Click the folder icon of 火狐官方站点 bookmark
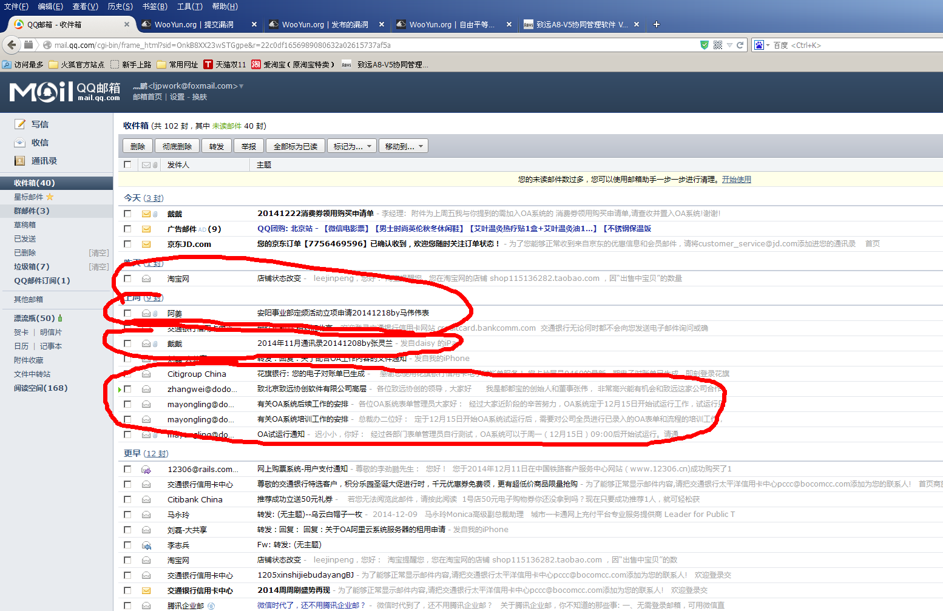This screenshot has width=943, height=611. (x=53, y=64)
